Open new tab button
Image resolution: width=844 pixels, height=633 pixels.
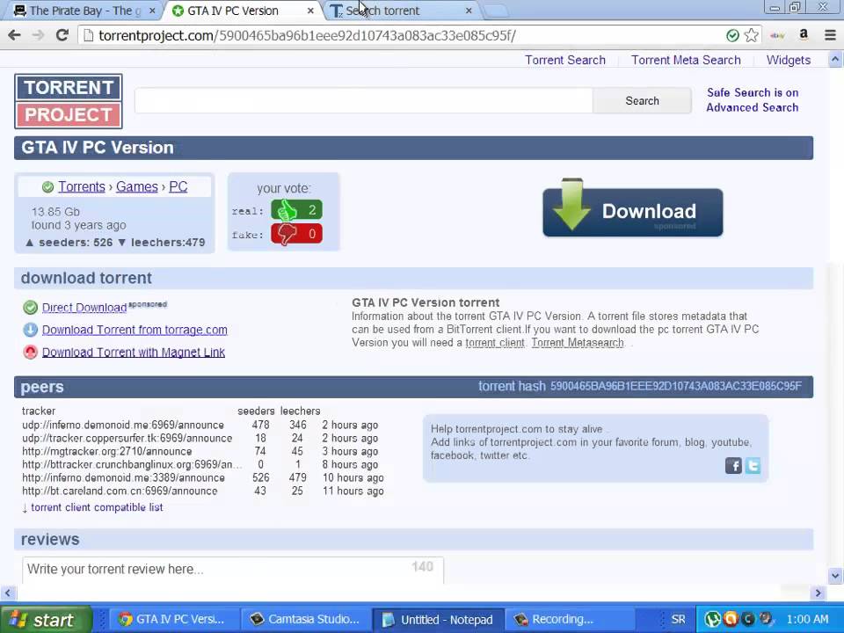(x=496, y=11)
